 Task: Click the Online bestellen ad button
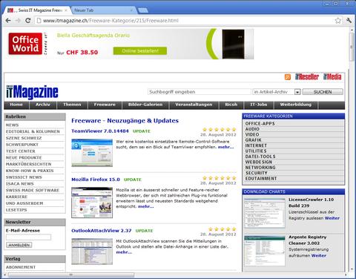tap(140, 50)
